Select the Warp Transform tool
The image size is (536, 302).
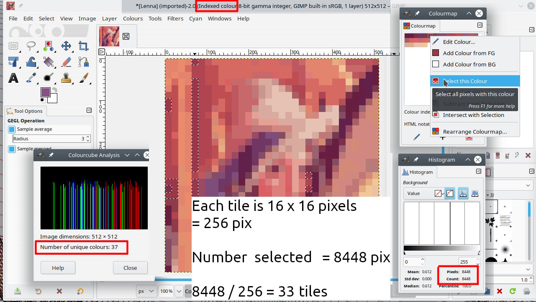(31, 62)
